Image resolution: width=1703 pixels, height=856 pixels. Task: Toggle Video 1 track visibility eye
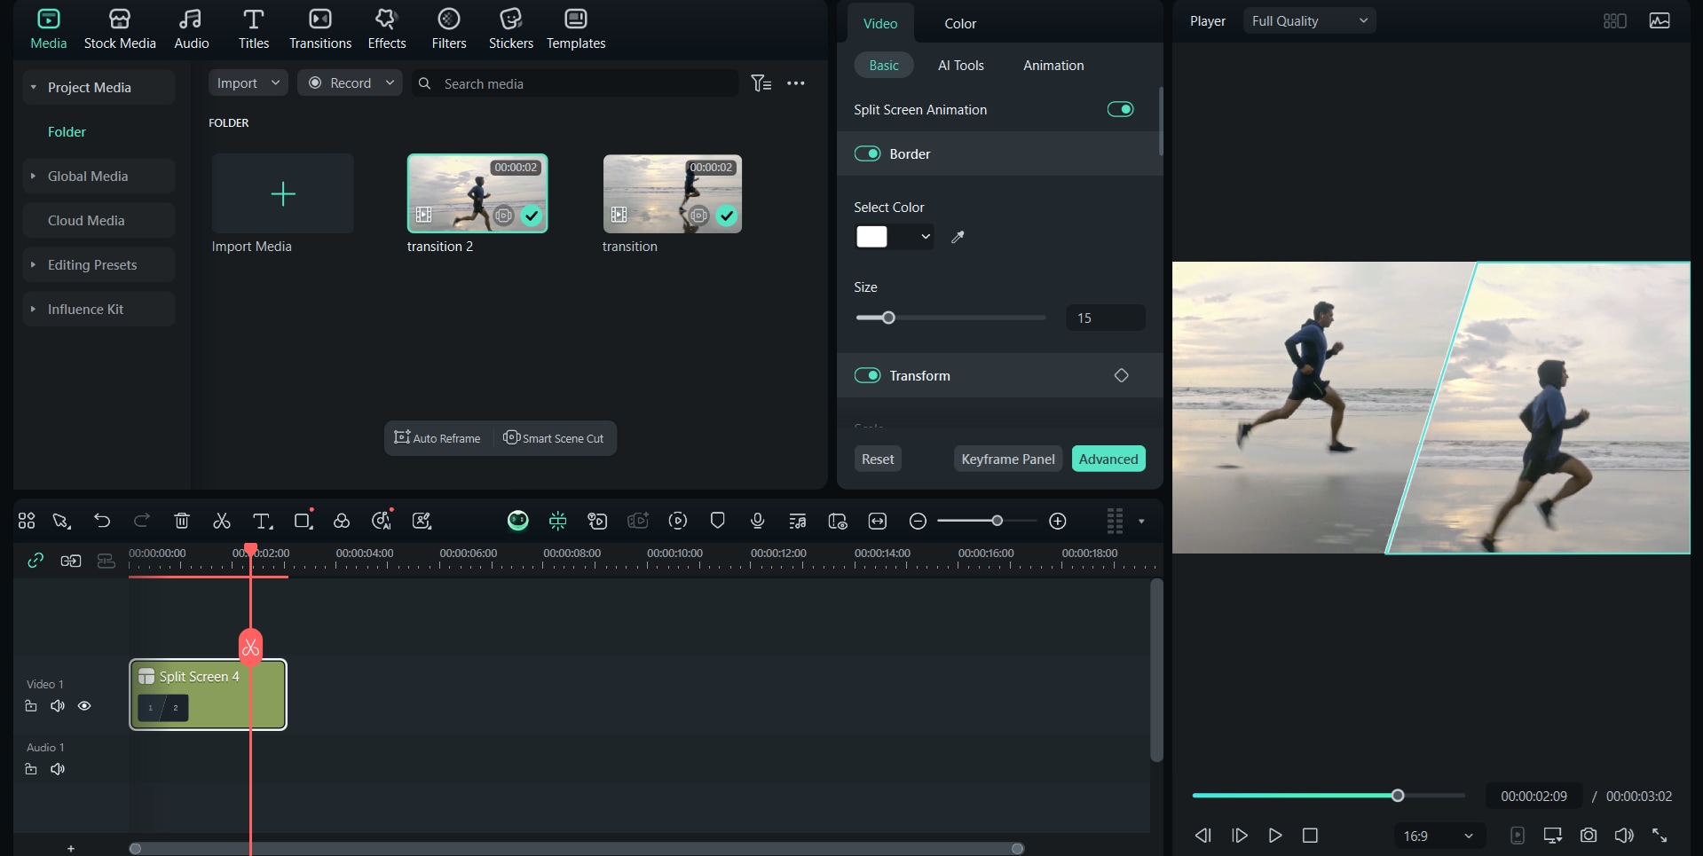pyautogui.click(x=84, y=706)
